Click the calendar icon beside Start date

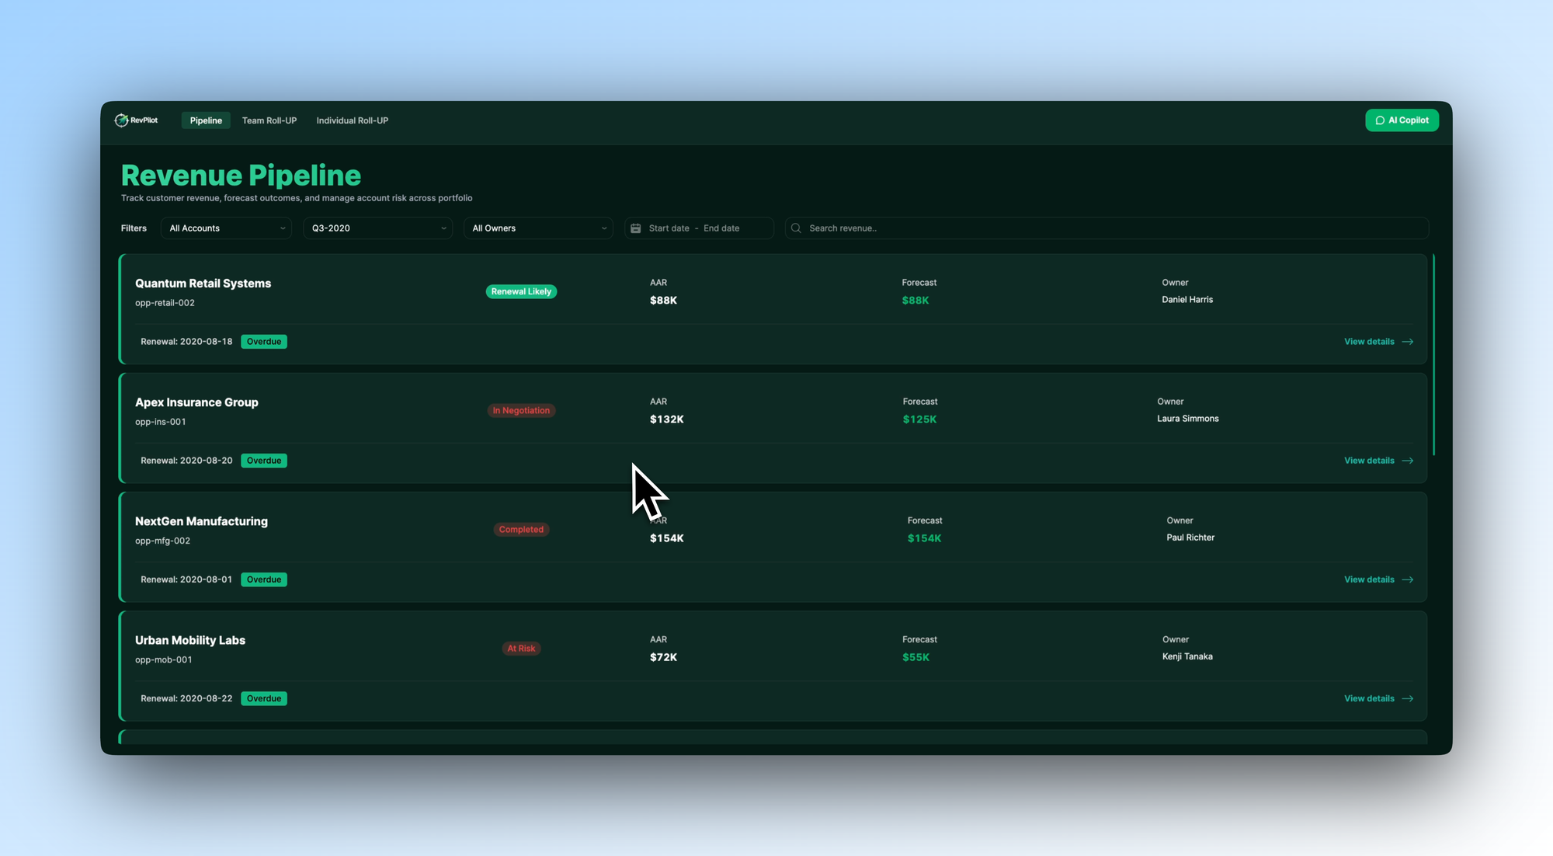tap(636, 228)
